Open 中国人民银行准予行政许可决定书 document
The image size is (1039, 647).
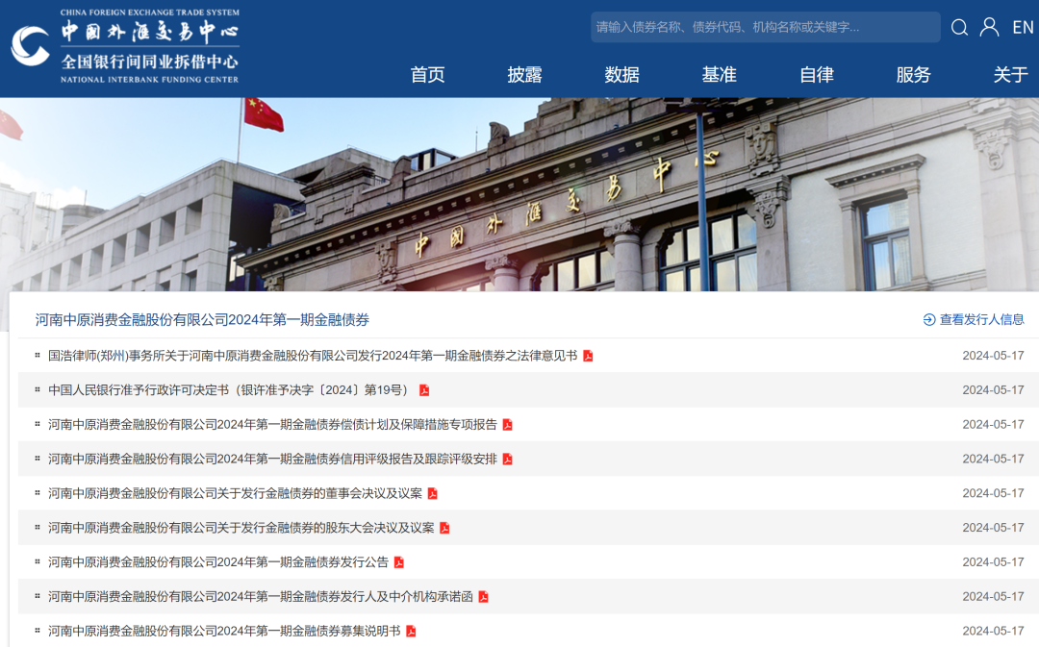tap(231, 390)
